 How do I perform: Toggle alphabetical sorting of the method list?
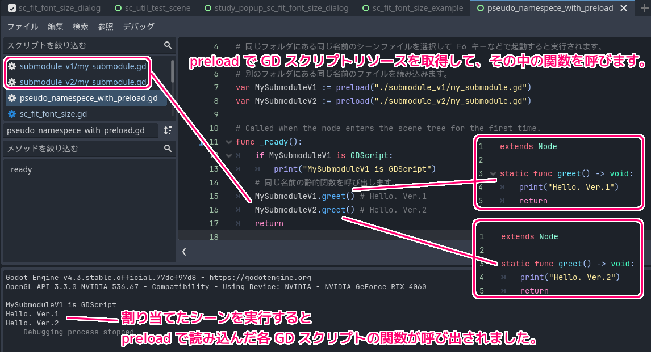click(168, 130)
